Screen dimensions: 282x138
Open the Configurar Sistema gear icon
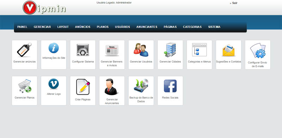point(83,50)
